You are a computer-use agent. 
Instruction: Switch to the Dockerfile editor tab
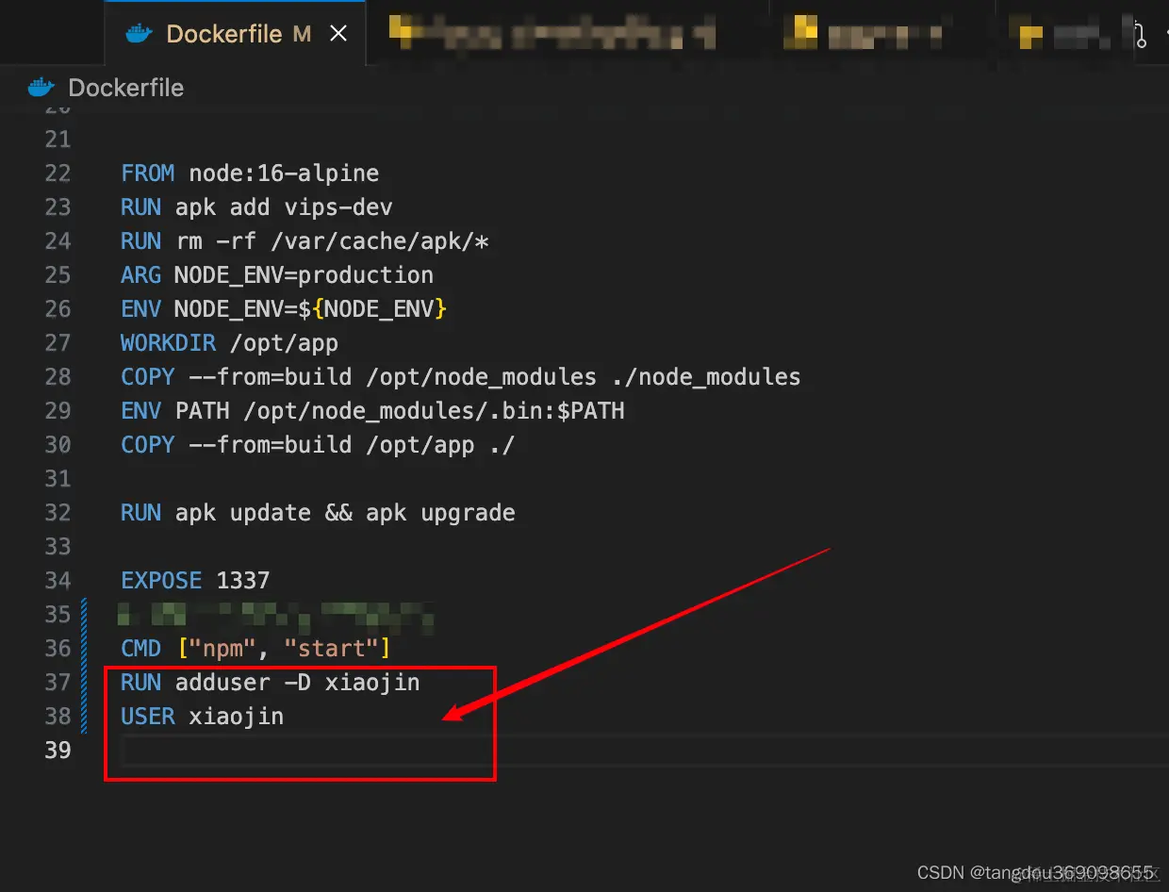[x=236, y=33]
